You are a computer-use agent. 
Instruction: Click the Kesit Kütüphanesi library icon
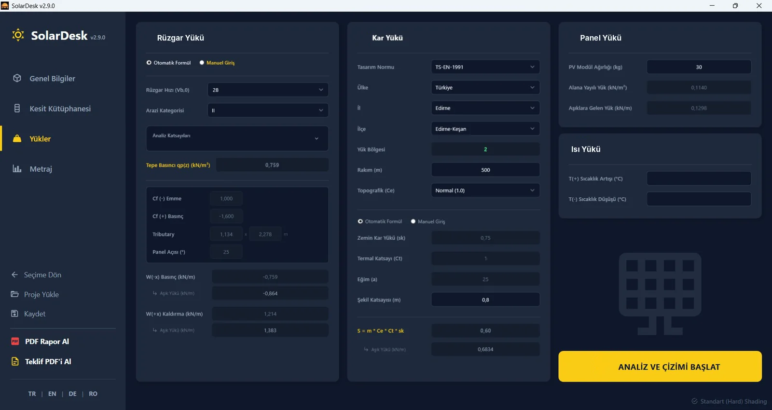pos(17,109)
